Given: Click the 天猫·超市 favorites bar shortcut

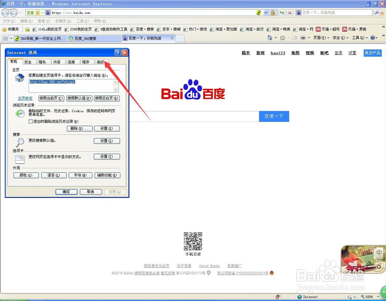Looking at the screenshot, I should pos(328,29).
